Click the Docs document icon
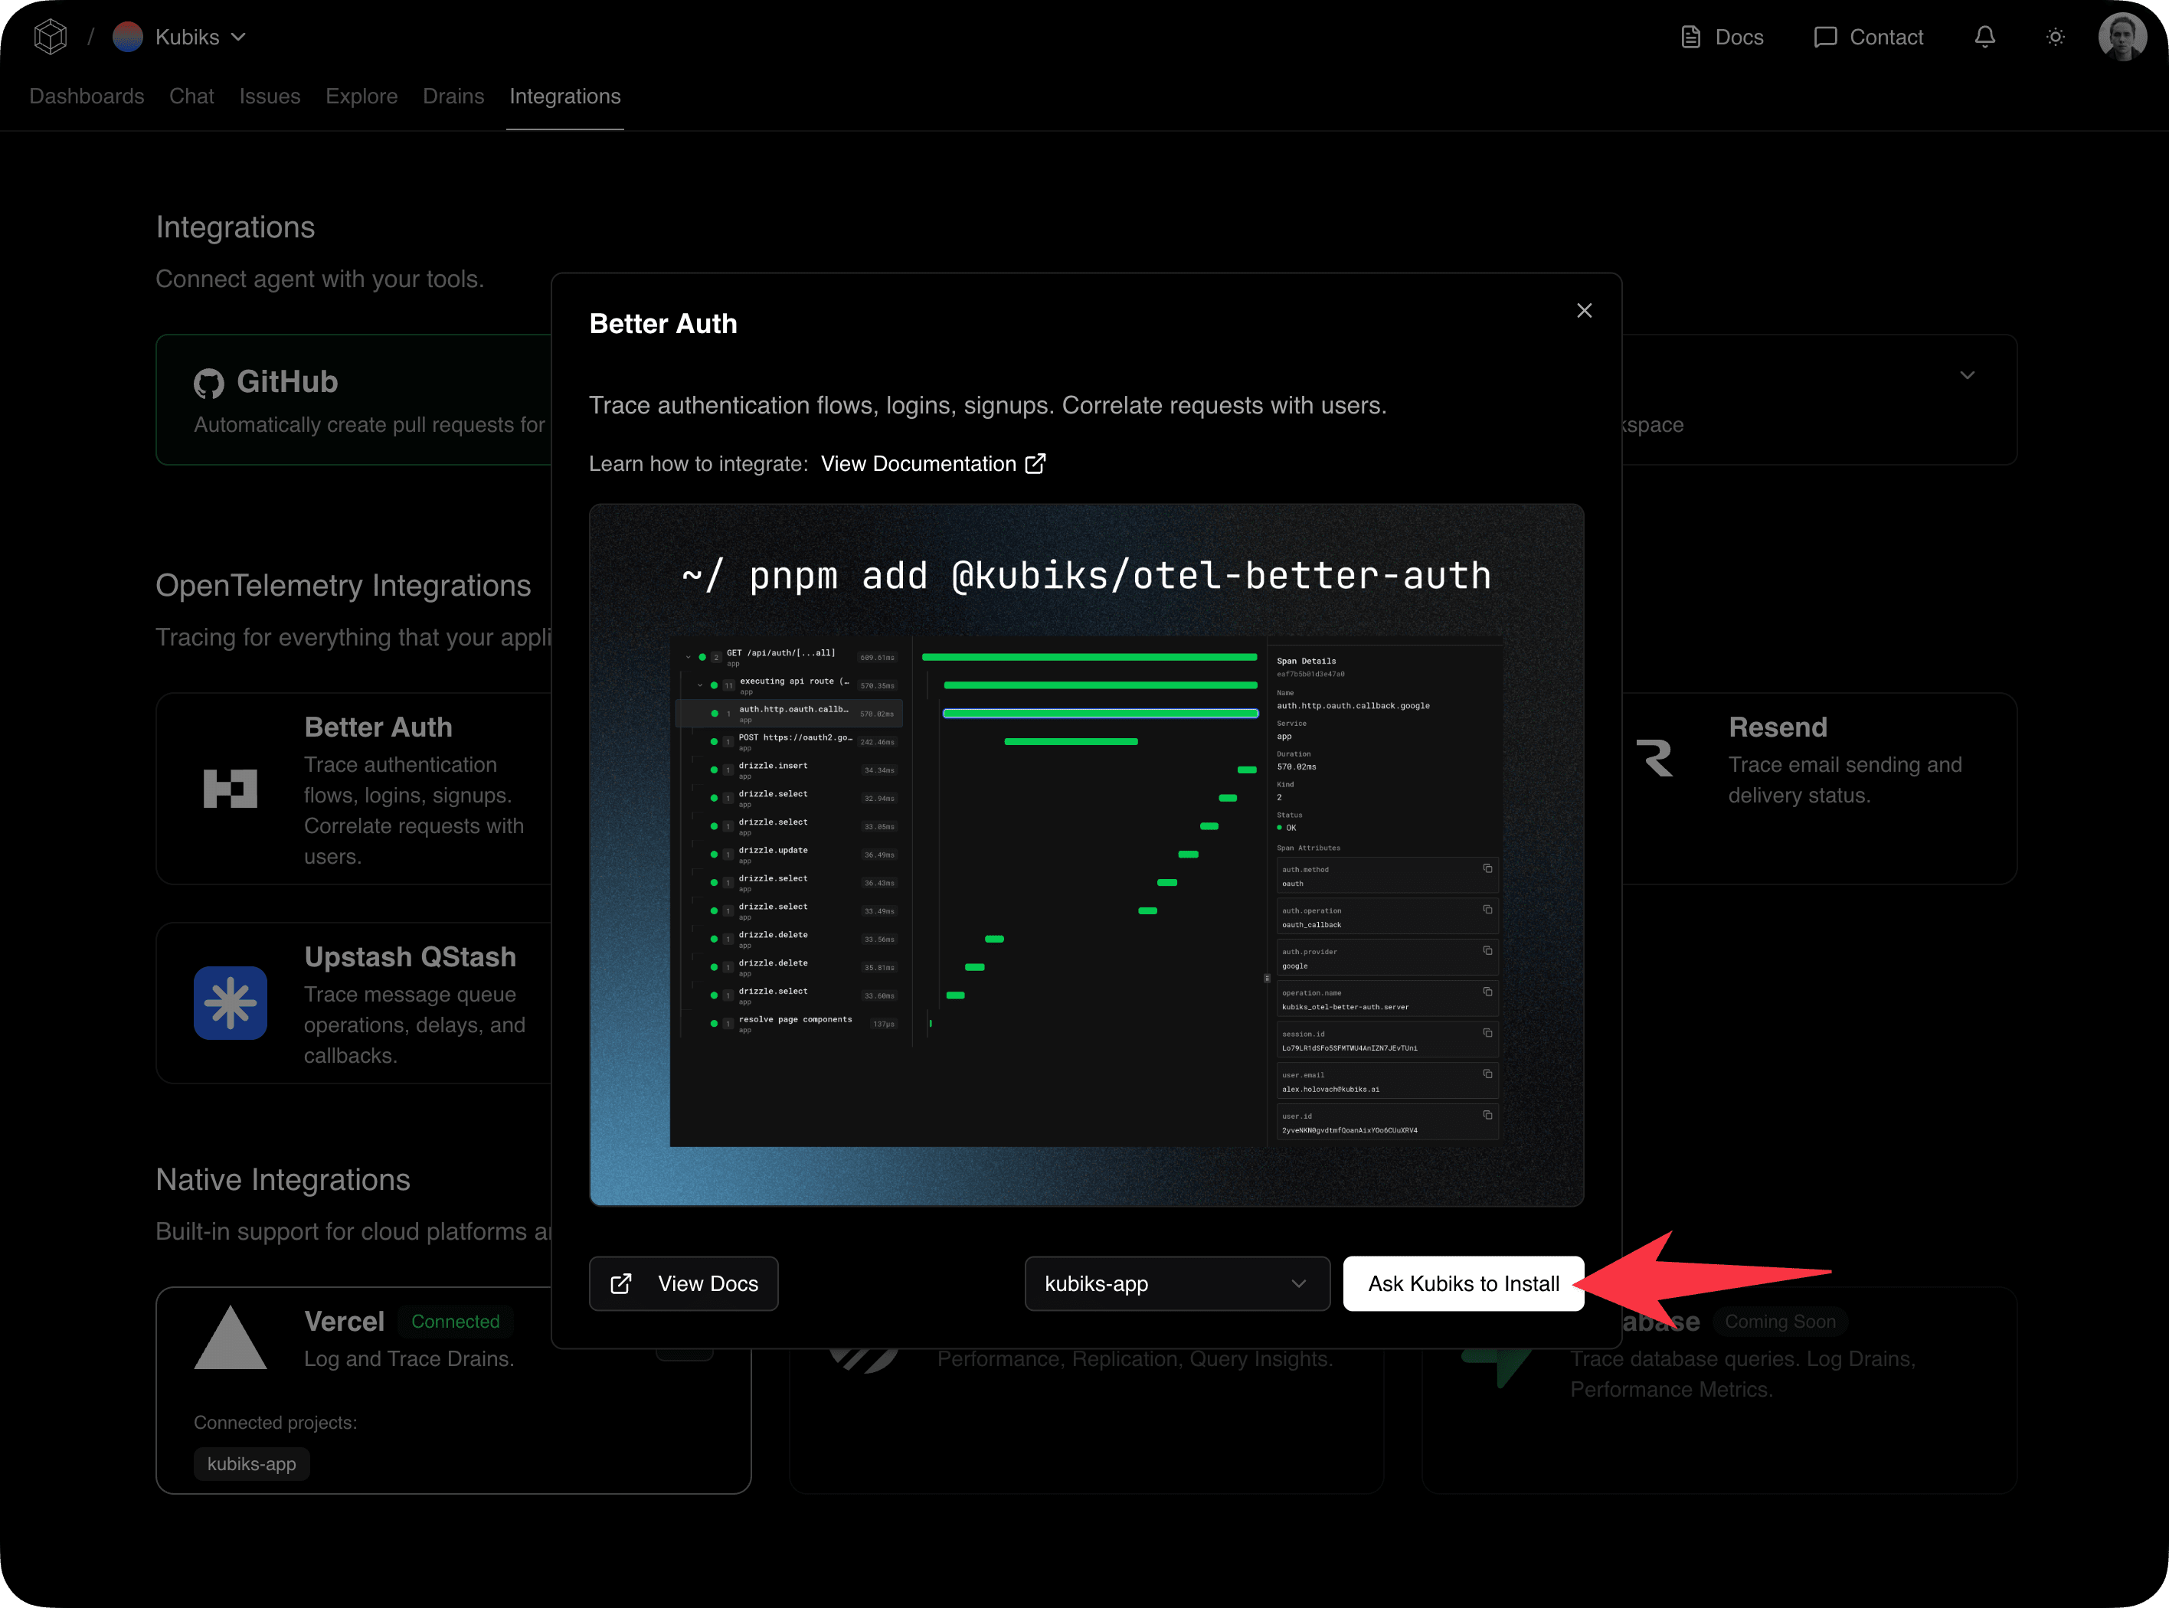2169x1608 pixels. point(1691,37)
